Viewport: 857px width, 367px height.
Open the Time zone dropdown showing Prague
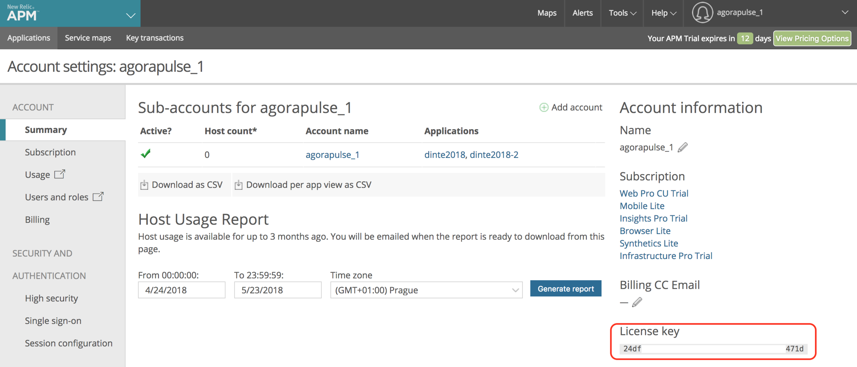(426, 290)
